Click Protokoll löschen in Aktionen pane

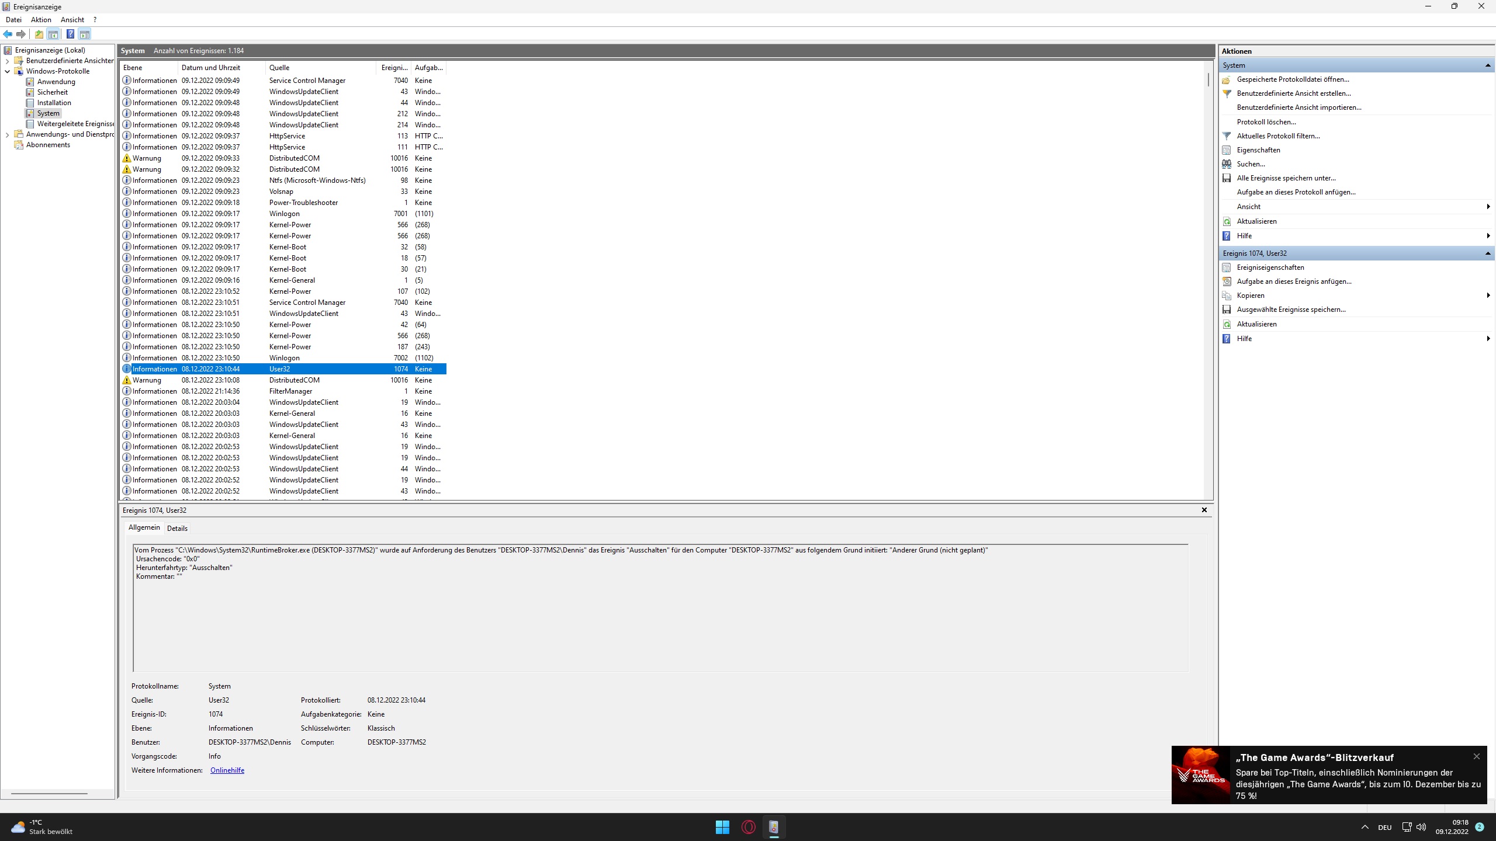click(1266, 122)
